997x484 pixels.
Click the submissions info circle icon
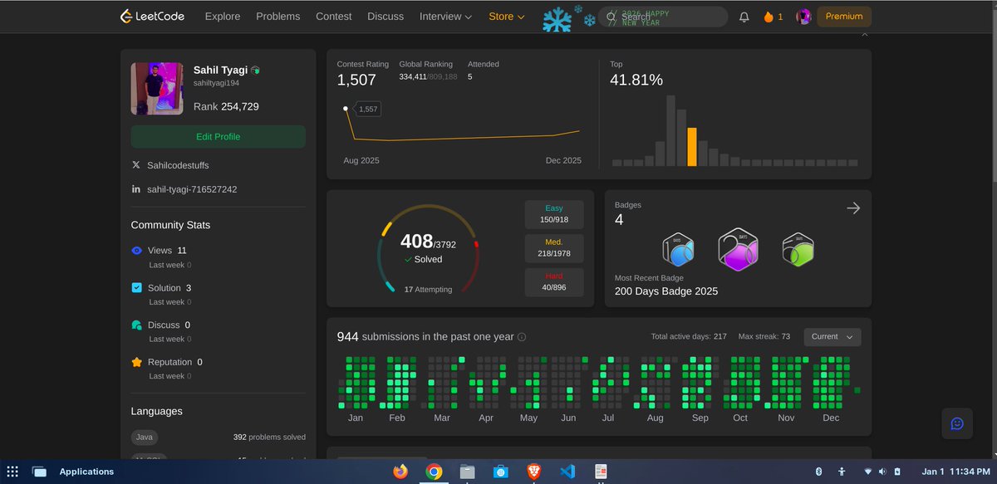tap(522, 337)
